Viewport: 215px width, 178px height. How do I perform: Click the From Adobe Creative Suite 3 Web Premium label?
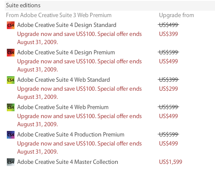[x=59, y=15]
